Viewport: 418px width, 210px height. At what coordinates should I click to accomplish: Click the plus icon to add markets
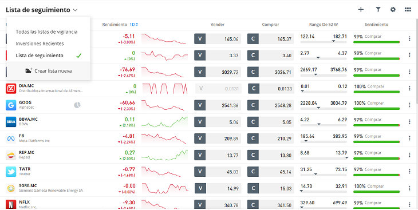point(361,10)
